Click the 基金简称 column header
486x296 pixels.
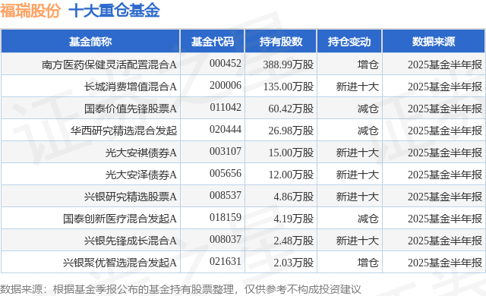click(90, 41)
